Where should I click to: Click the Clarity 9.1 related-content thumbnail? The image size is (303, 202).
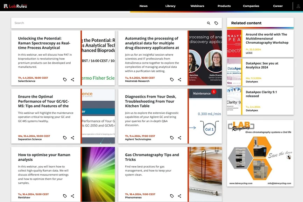[x=234, y=101]
